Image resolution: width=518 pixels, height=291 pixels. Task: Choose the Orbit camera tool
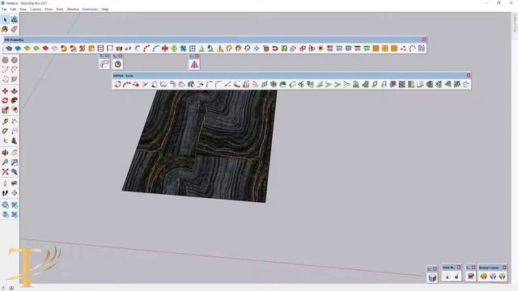coord(5,153)
